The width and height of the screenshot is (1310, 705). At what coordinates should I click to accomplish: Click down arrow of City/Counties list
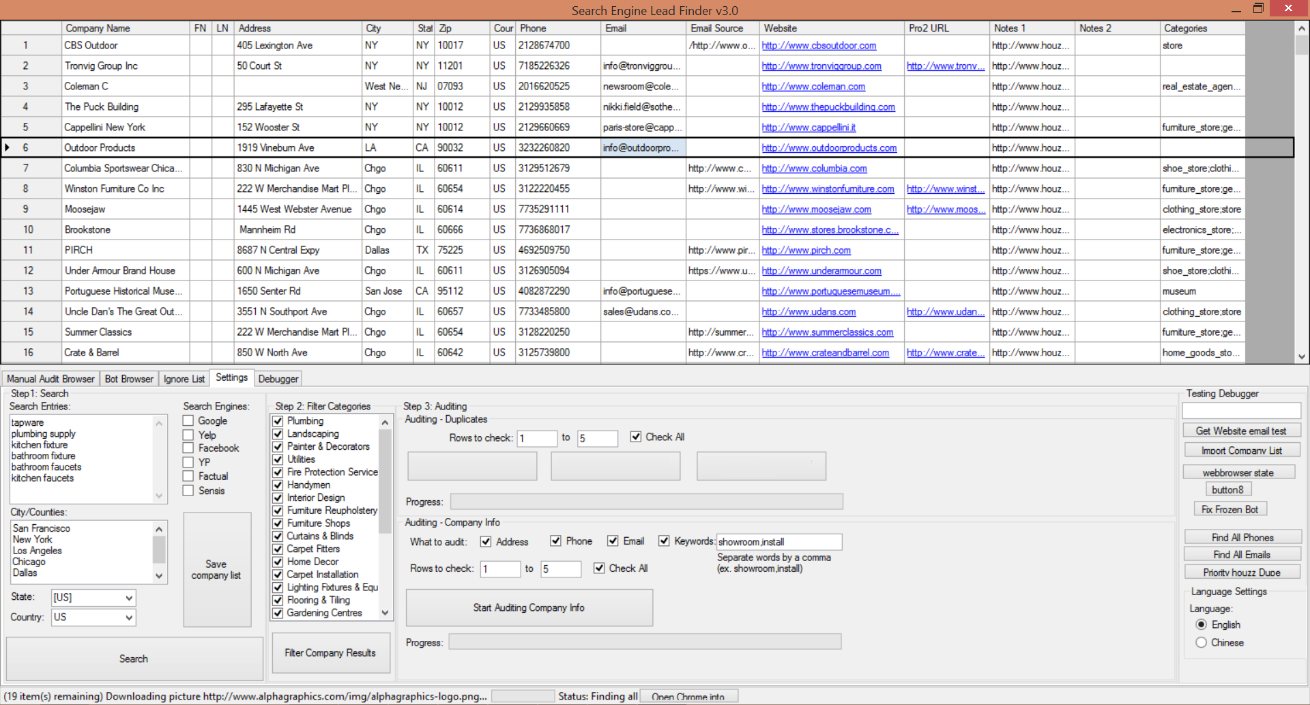[159, 576]
